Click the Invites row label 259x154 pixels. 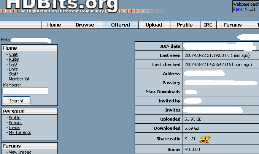173,110
